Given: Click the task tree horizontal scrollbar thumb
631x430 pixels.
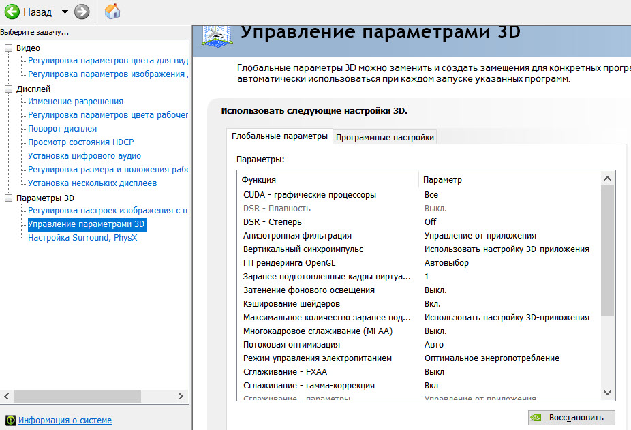Looking at the screenshot, I should pyautogui.click(x=78, y=397).
